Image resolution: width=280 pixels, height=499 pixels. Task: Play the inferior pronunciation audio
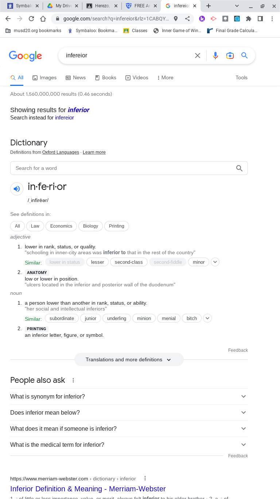pos(17,189)
